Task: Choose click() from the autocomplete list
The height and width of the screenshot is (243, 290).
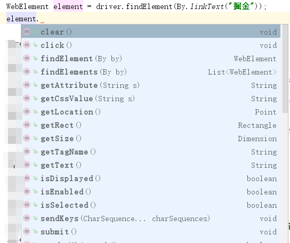Action: tap(151, 45)
